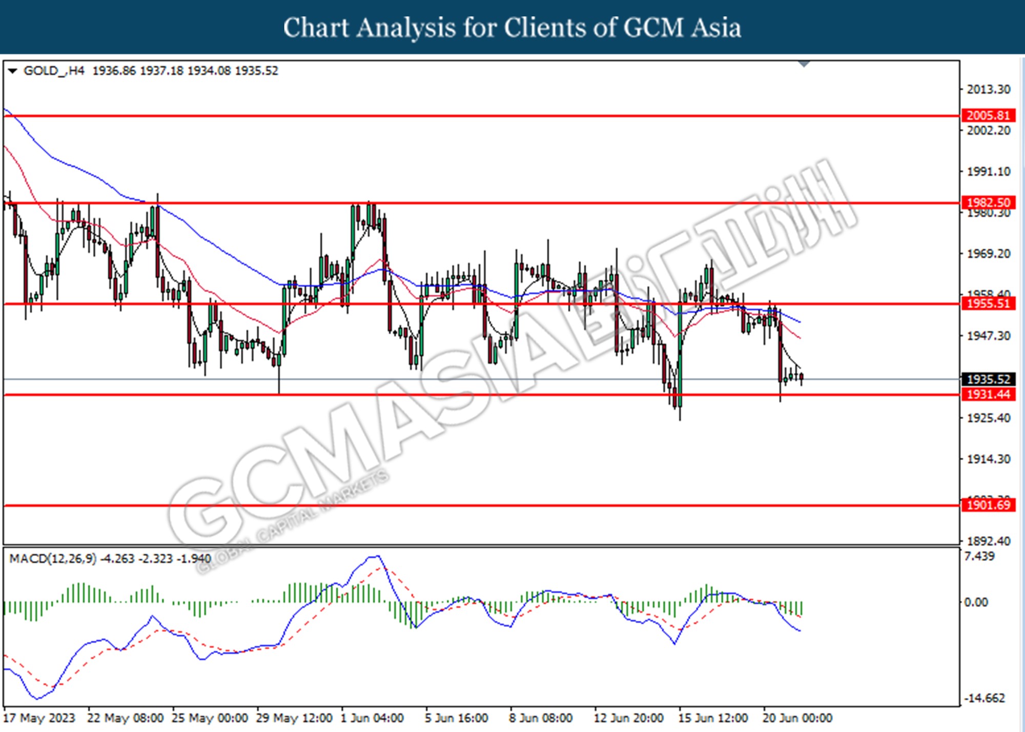Click the 1925.40 price scale value

(x=989, y=418)
